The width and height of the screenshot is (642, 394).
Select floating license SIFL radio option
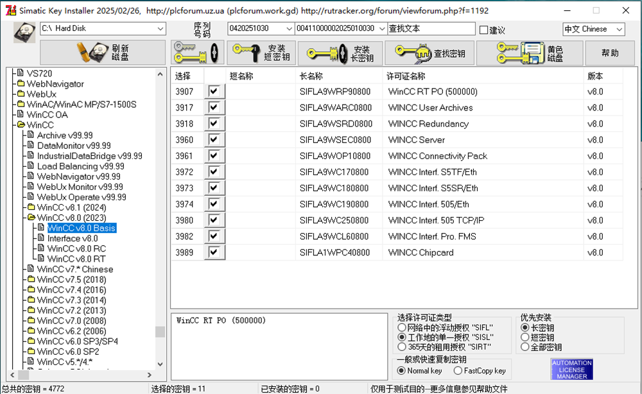point(402,327)
